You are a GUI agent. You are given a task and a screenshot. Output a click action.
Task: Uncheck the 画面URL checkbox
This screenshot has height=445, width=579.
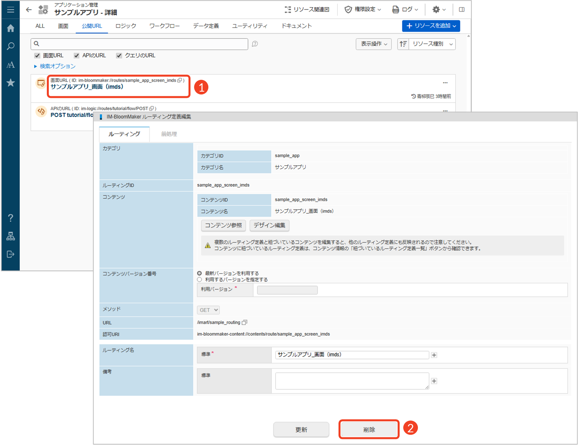click(37, 56)
